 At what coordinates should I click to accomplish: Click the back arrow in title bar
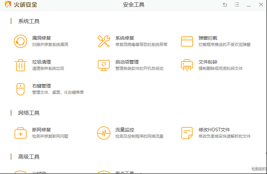click(x=225, y=4)
